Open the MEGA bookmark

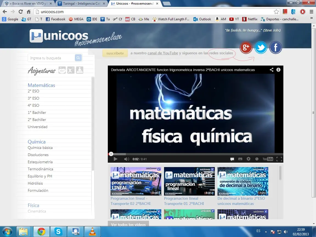coord(76,19)
